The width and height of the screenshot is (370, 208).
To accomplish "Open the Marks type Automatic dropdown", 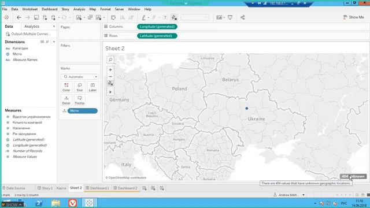I will pyautogui.click(x=80, y=77).
